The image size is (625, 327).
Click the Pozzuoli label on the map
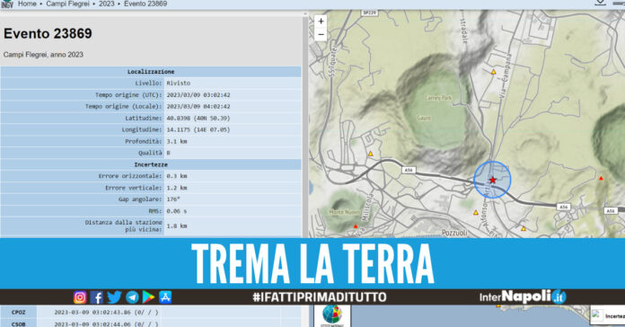[454, 233]
